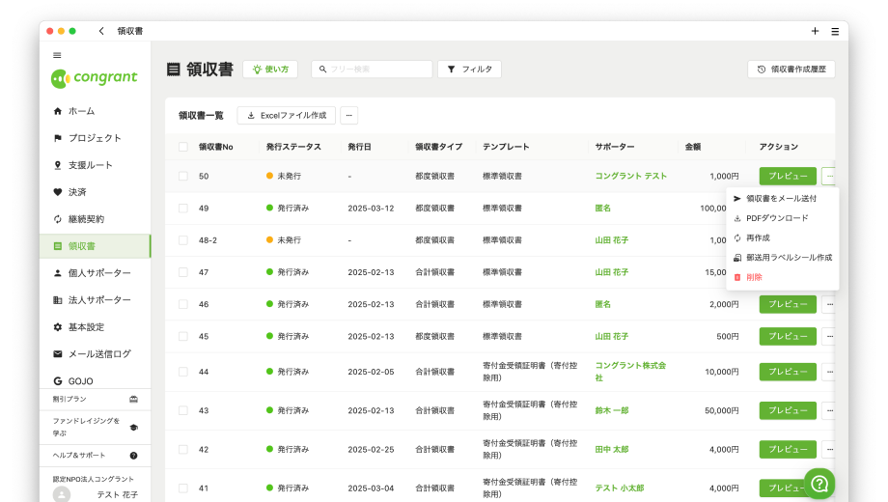This screenshot has height=502, width=888.
Task: Check the box for receipt No 44
Action: tap(183, 373)
